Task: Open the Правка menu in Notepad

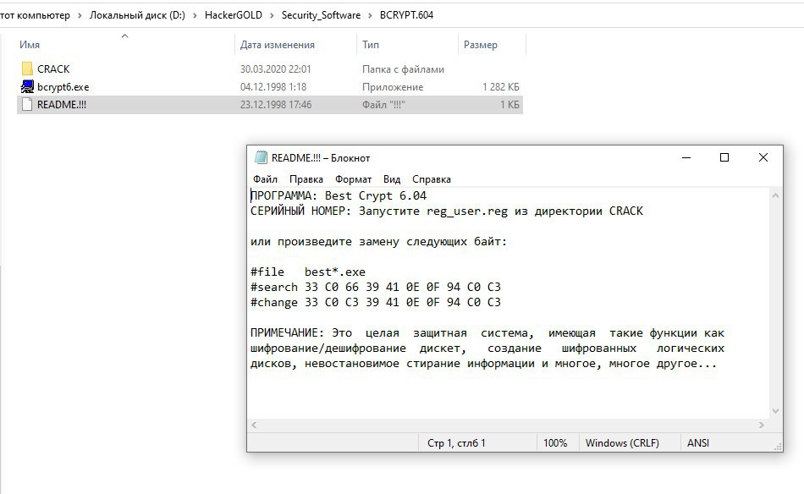Action: coord(306,179)
